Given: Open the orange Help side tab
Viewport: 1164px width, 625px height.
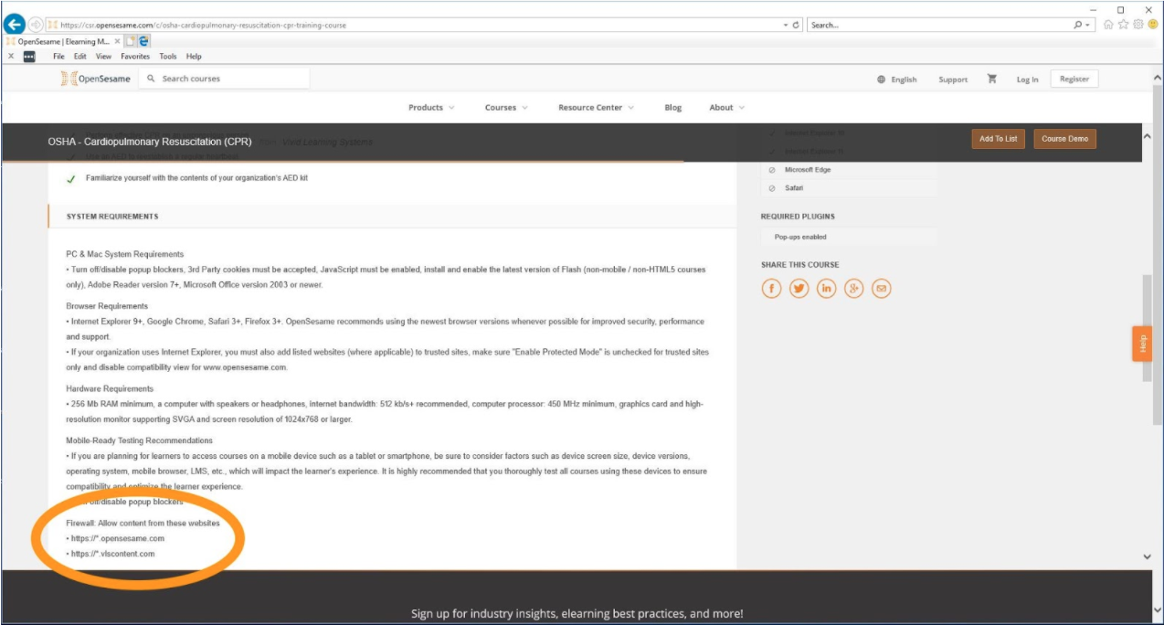Looking at the screenshot, I should [x=1142, y=344].
